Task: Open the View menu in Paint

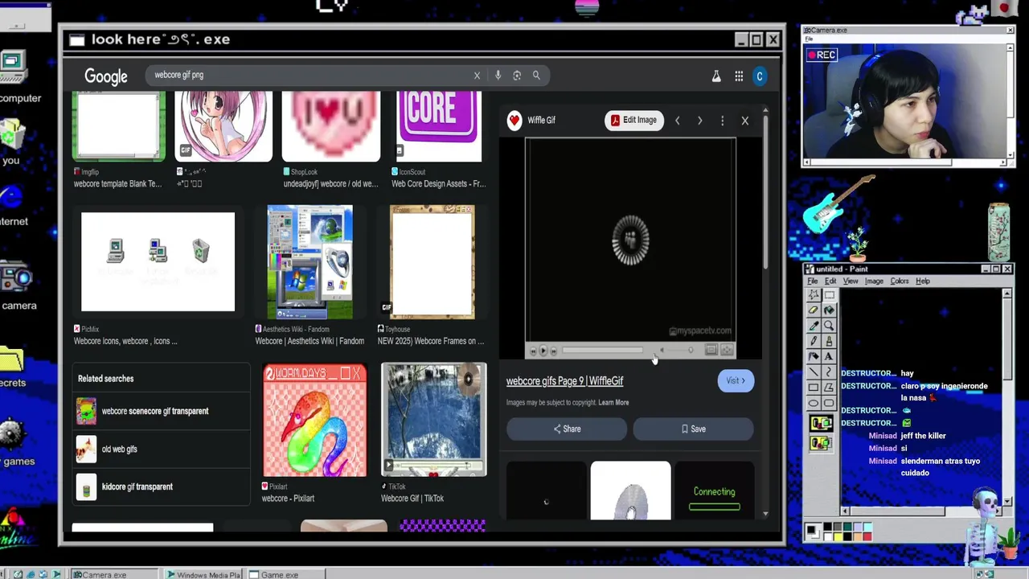Action: click(851, 281)
